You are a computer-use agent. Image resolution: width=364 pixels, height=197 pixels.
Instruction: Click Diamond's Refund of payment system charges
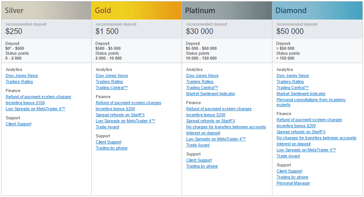click(309, 120)
